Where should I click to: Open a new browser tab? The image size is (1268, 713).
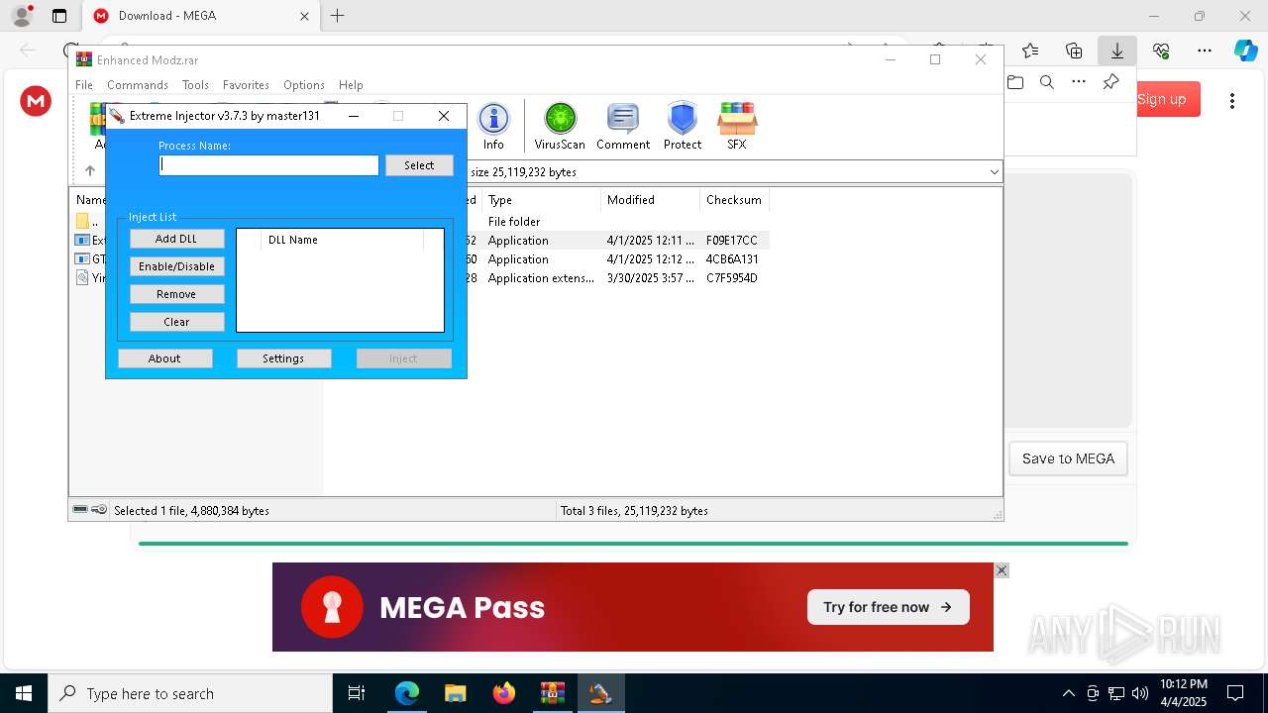338,16
